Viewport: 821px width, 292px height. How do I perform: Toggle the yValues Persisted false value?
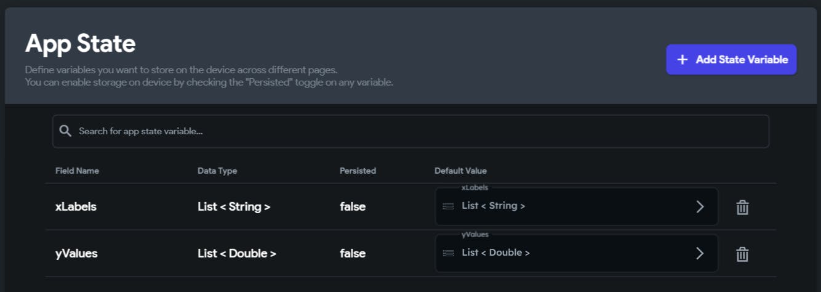353,254
